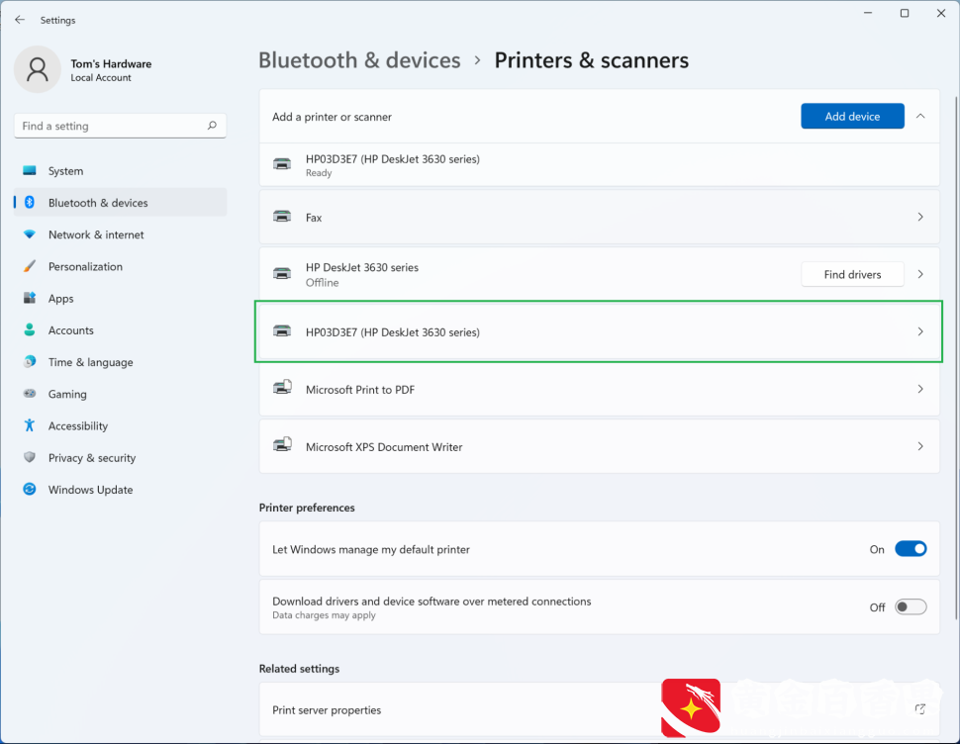
Task: Click the Microsoft XPS Document Writer icon
Action: pyautogui.click(x=282, y=445)
